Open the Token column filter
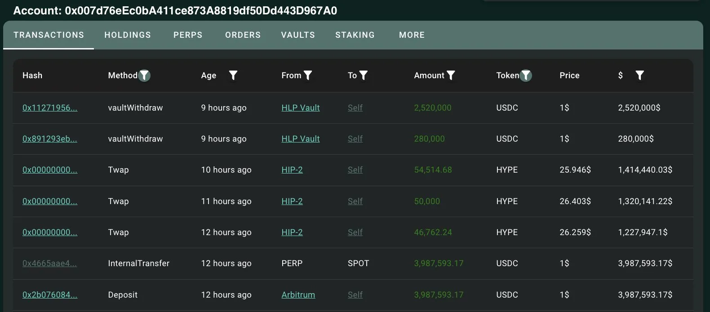Screen dimensions: 710x312 pos(526,76)
